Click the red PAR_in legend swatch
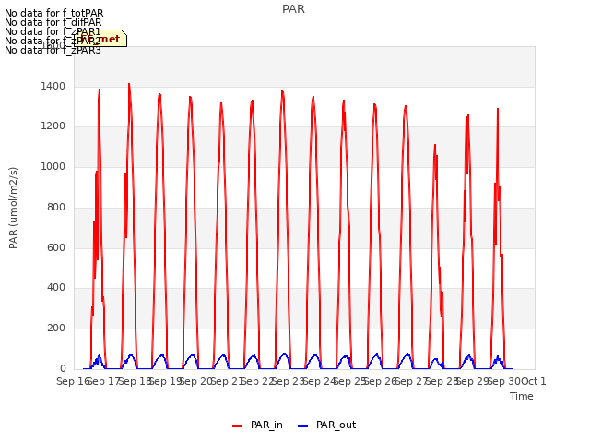 (x=237, y=426)
